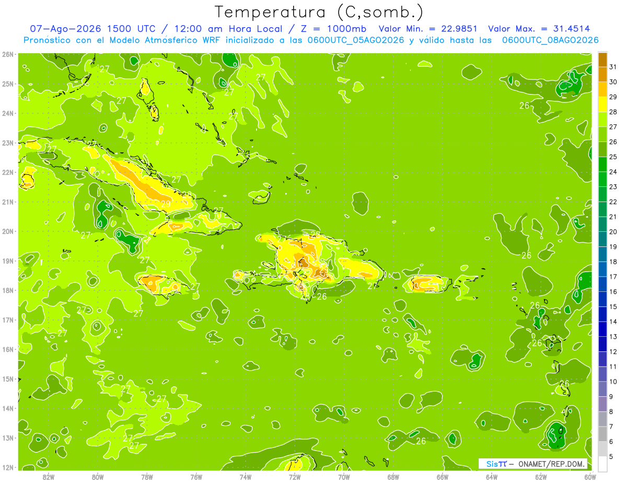Click green legend swatch between 23 and 24

click(x=602, y=179)
